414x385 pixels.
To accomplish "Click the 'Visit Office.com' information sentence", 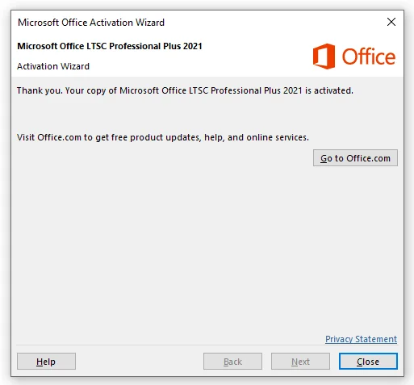I will [163, 137].
